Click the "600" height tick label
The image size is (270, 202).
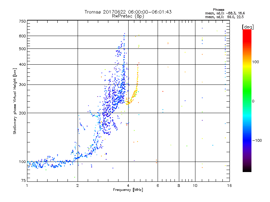22,36
